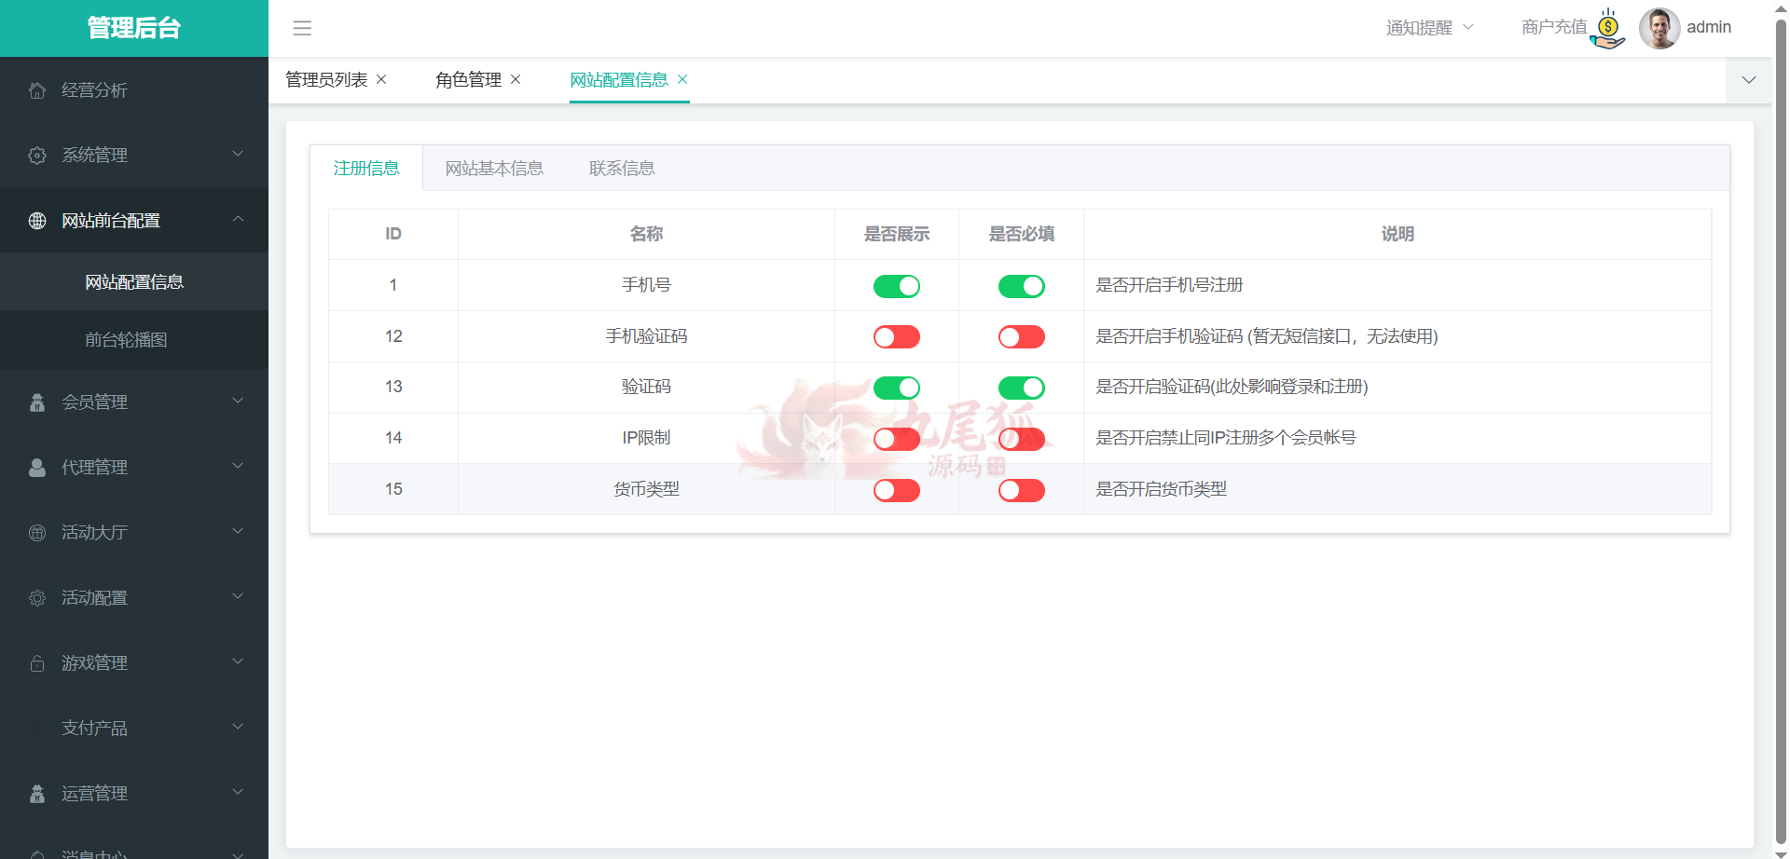Disable 是否展示 switch for 手机号

[x=896, y=286]
